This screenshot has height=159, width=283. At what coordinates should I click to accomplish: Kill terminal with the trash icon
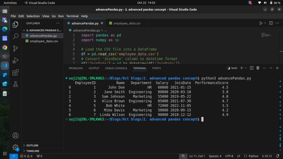coord(258,68)
